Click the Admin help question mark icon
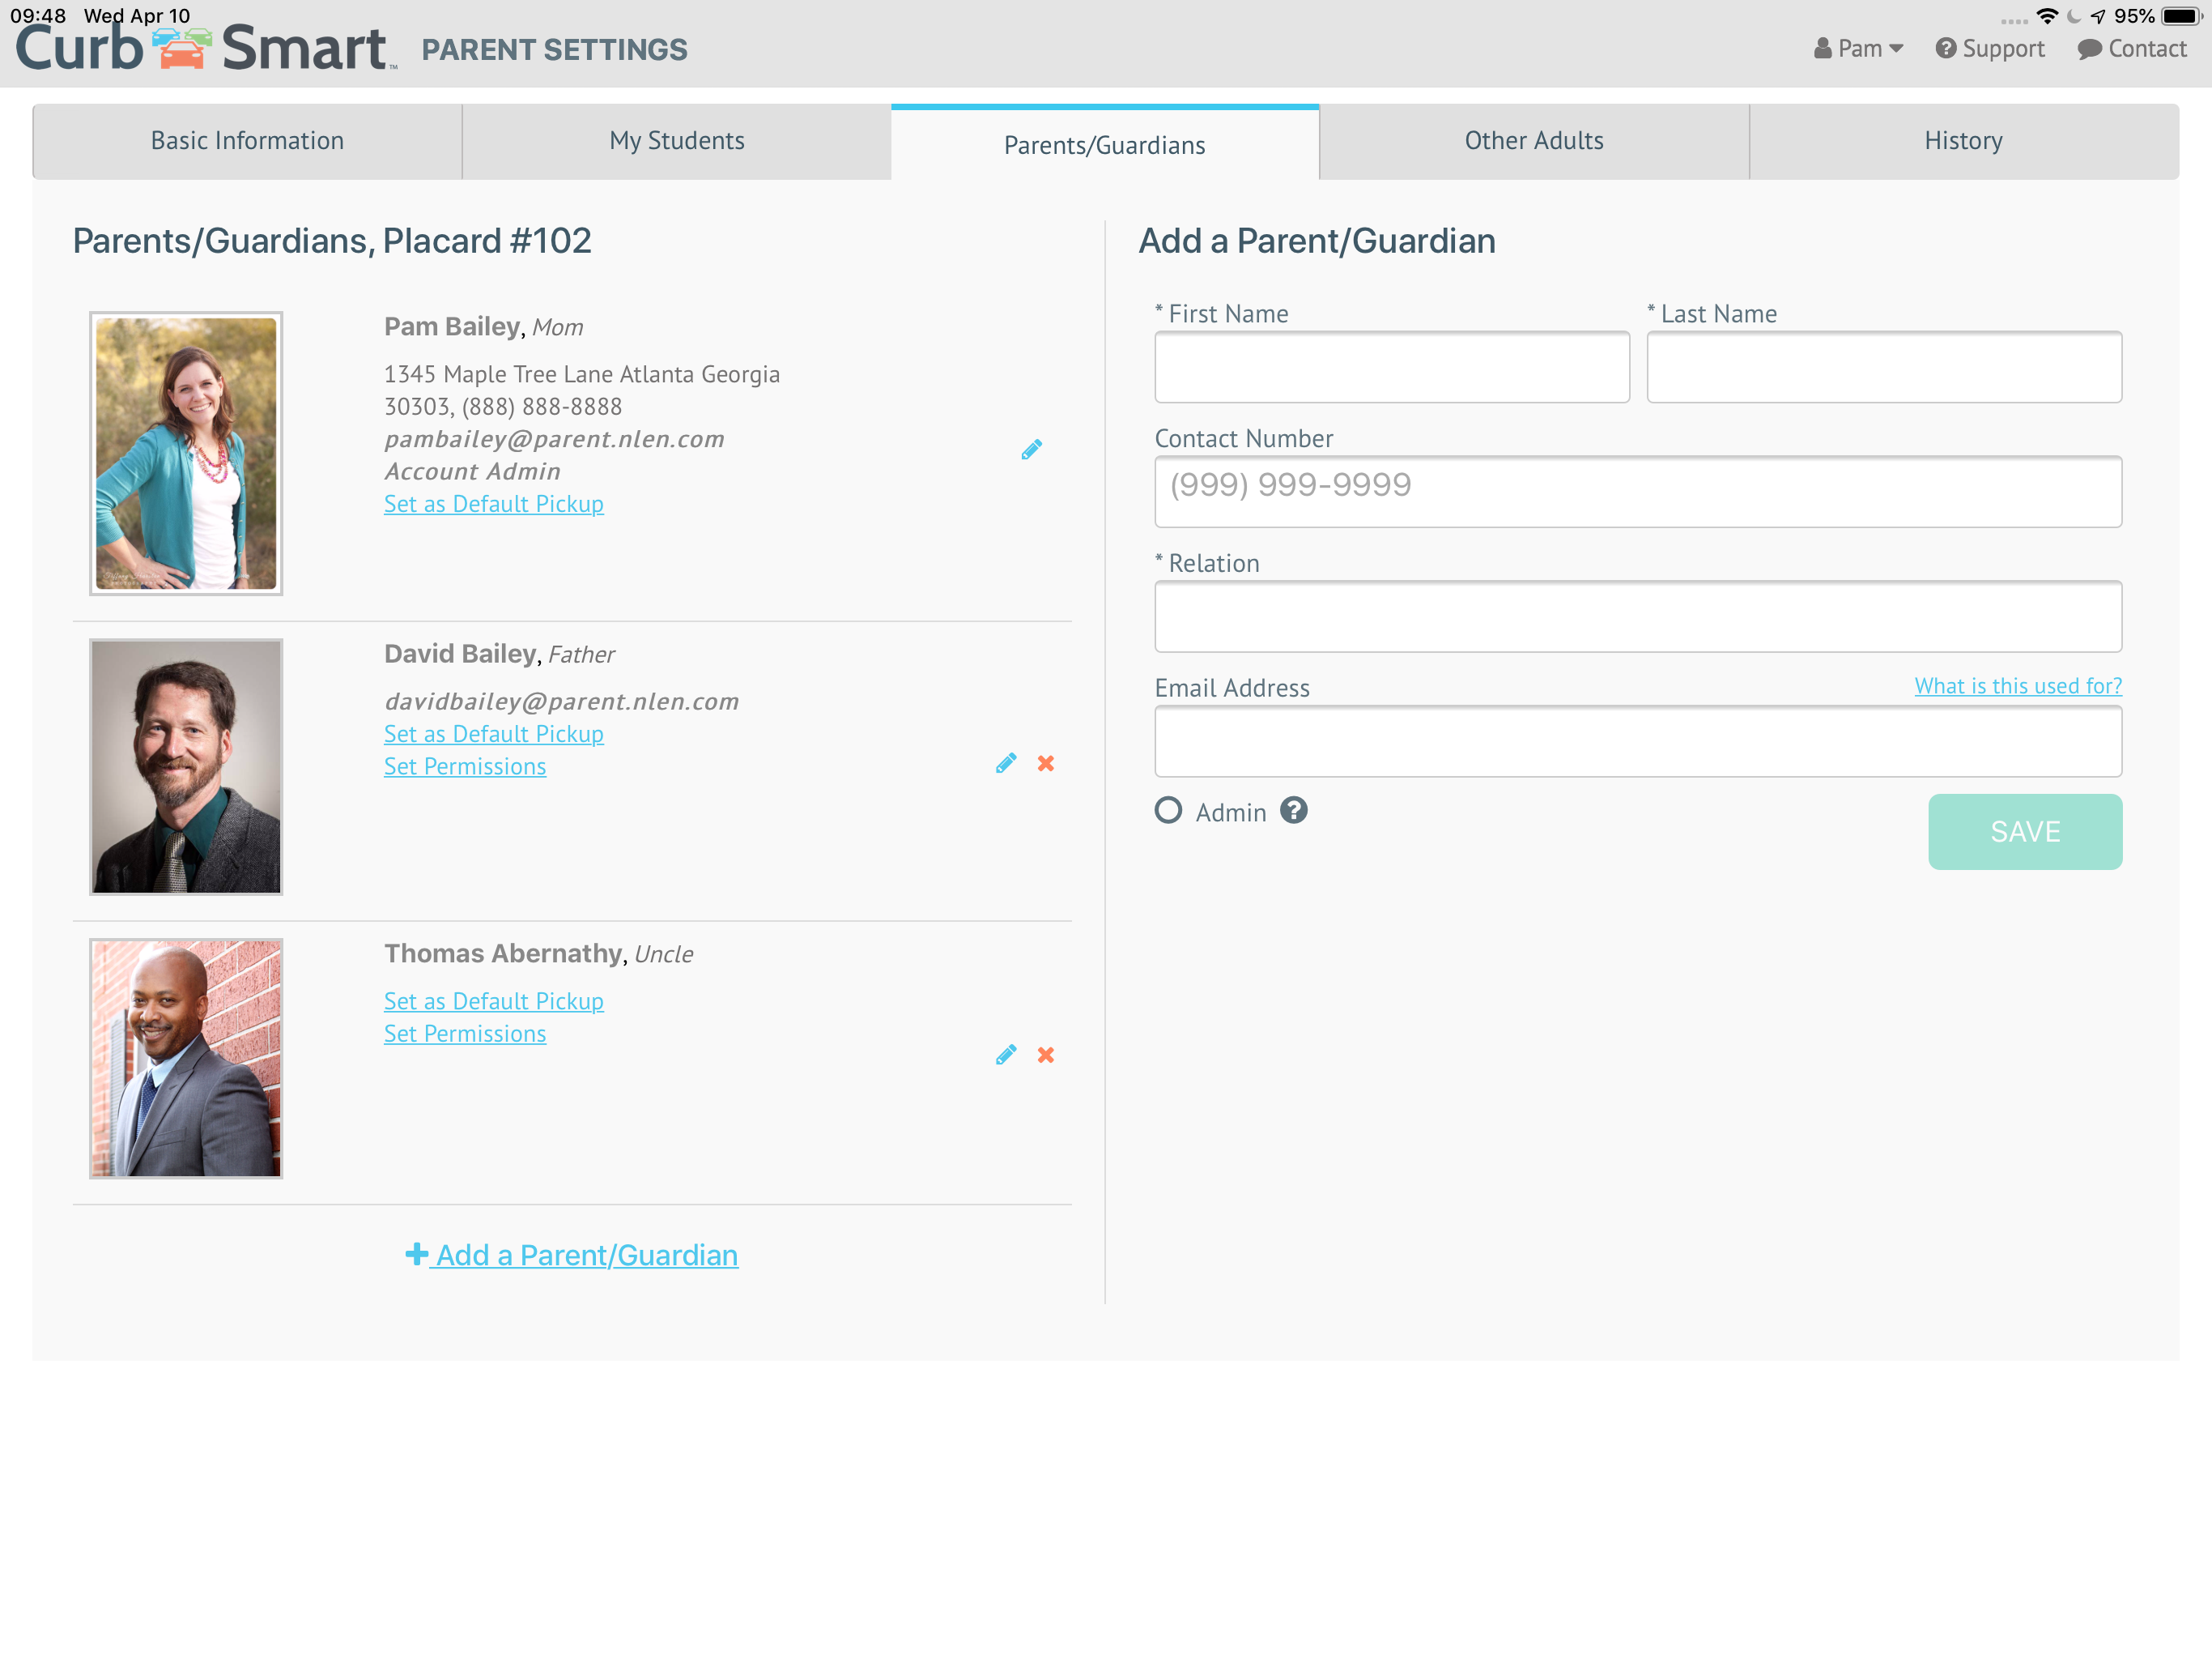Viewport: 2212px width, 1659px height. (x=1294, y=811)
